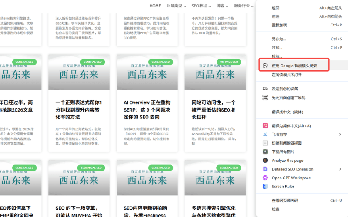This screenshot has height=217, width=348.
Task: Click the send to your devices icon
Action: [265, 89]
